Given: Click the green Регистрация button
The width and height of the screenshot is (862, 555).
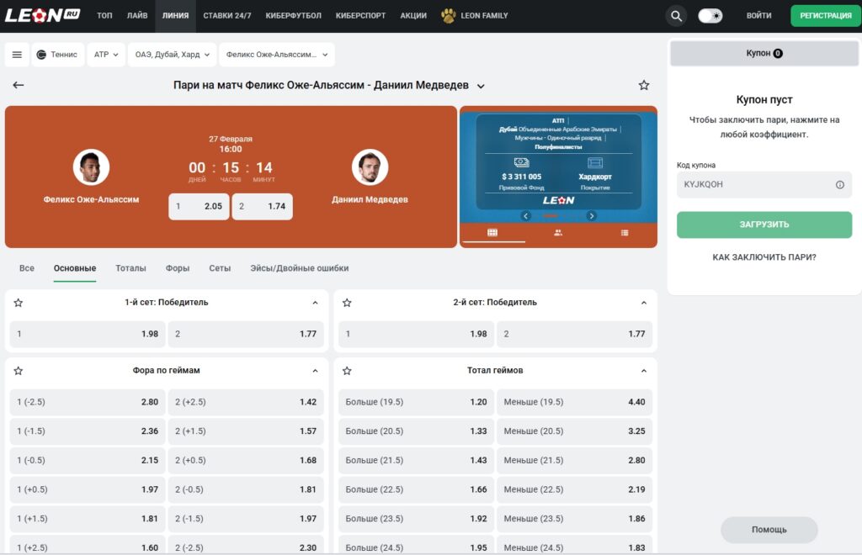Looking at the screenshot, I should click(x=825, y=15).
